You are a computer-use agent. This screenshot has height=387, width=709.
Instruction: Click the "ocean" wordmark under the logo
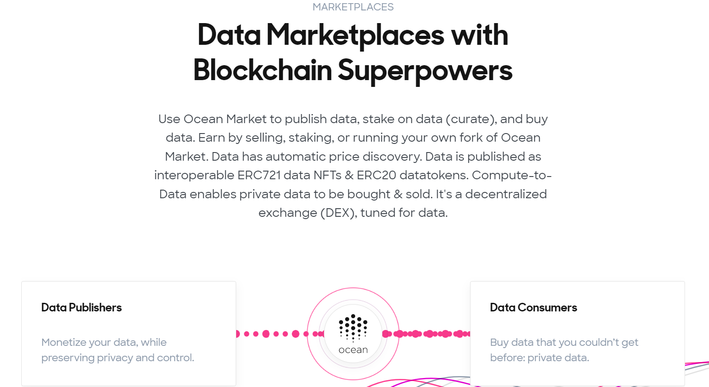(353, 350)
